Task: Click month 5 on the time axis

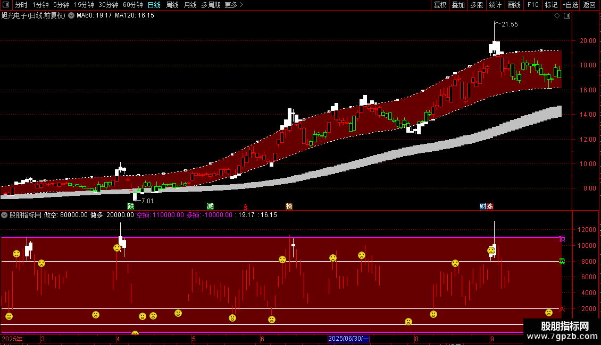Action: pos(194,339)
